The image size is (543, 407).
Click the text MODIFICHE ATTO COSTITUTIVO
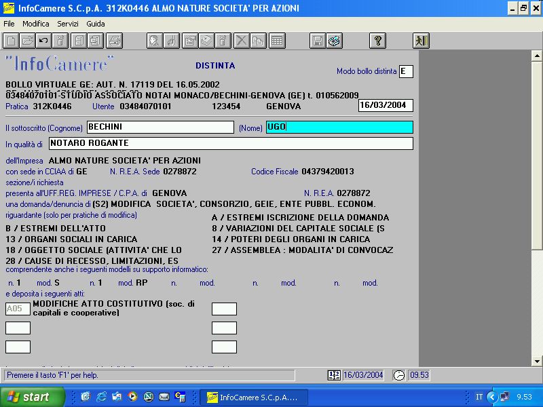[x=98, y=303]
